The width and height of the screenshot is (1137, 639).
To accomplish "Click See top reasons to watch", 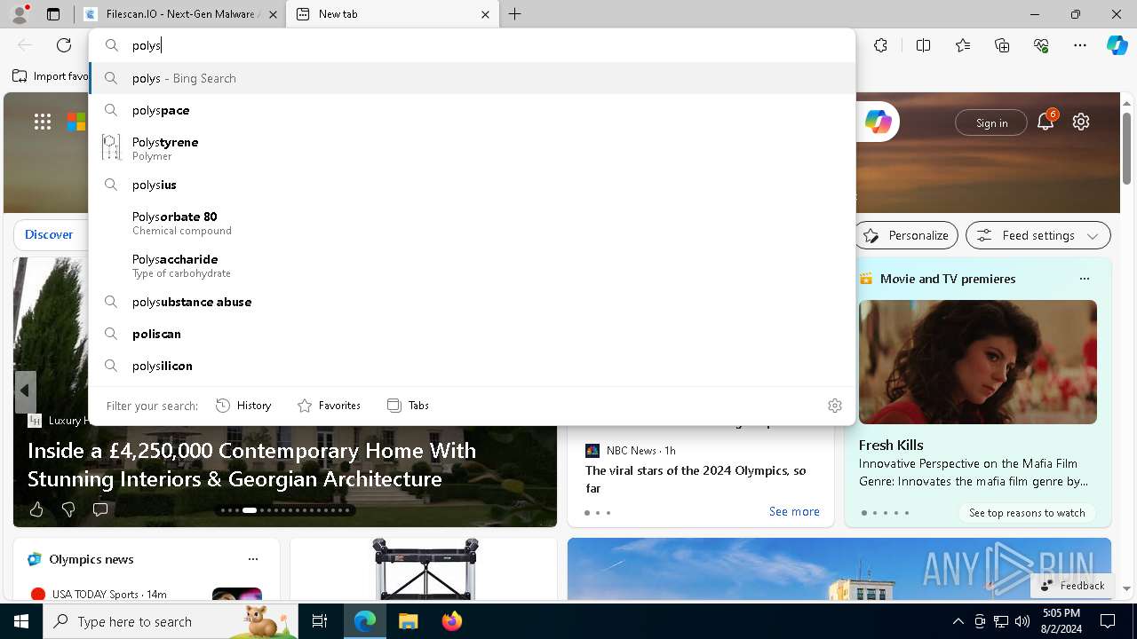I will click(x=1027, y=513).
